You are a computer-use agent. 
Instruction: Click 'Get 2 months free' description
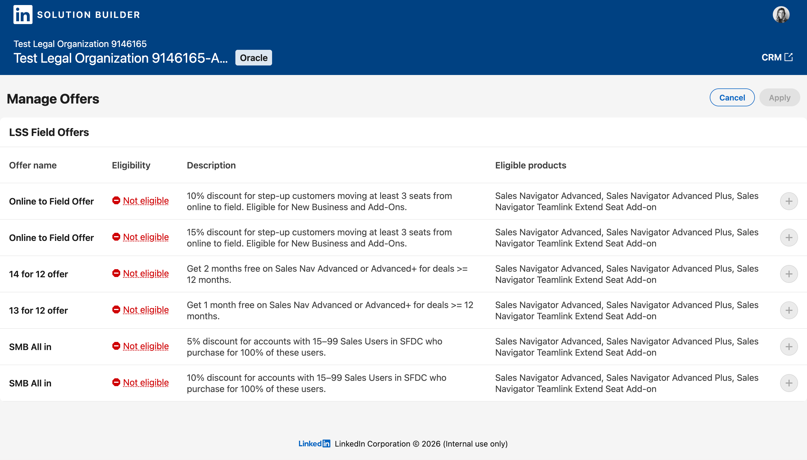tap(327, 274)
